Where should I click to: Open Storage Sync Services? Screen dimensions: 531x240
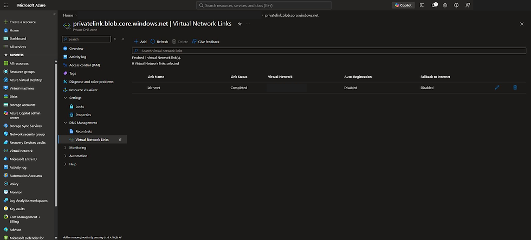point(22,126)
